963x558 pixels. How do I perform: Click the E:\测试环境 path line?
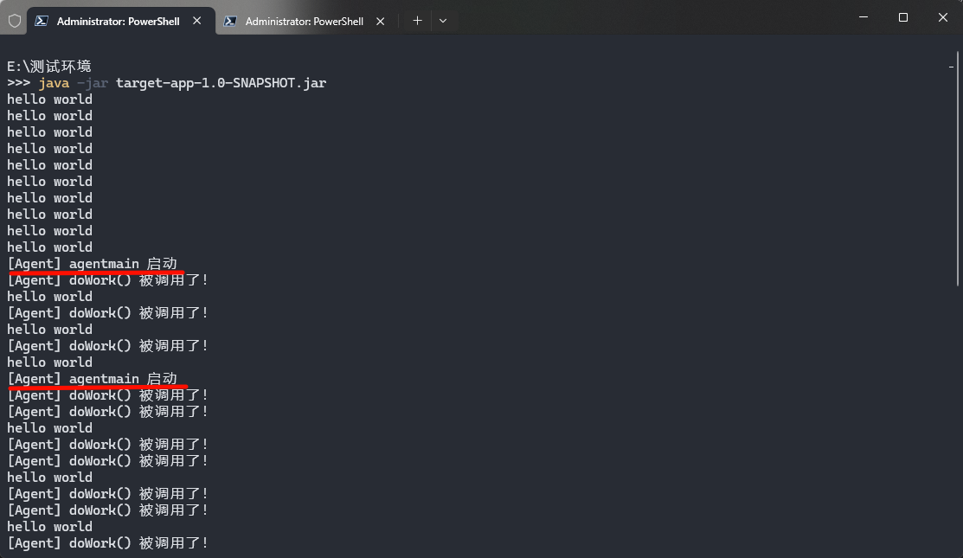click(x=49, y=67)
